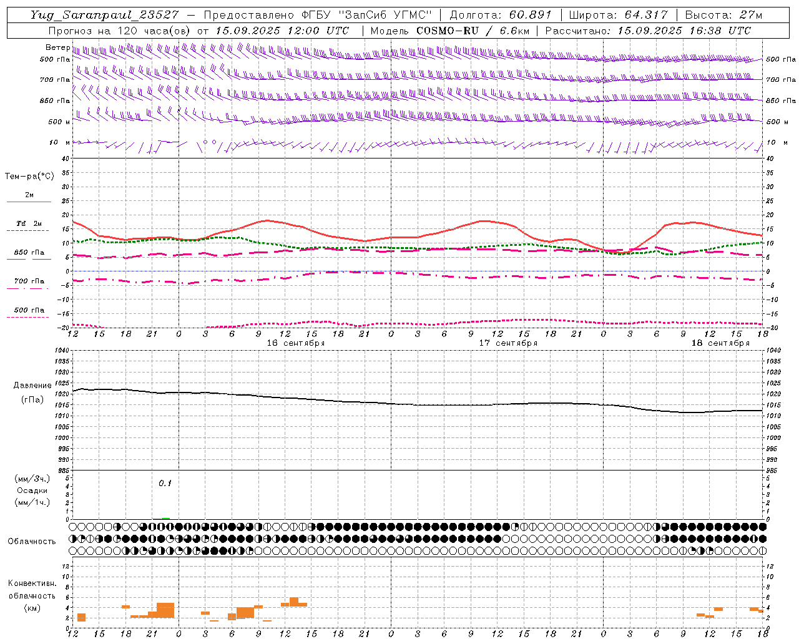Click the Рассчитано 15.09.2025 16:38 UTC timestamp
The image size is (799, 639).
coord(648,31)
